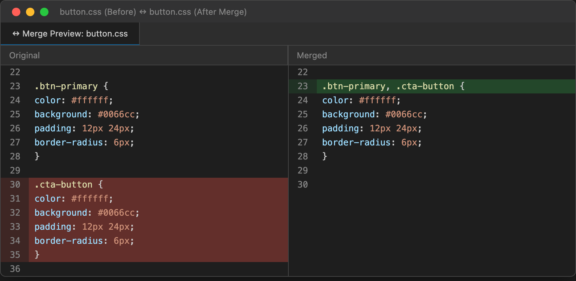576x281 pixels.
Task: Click closing brace on line 28 in Merged
Action: 325,156
